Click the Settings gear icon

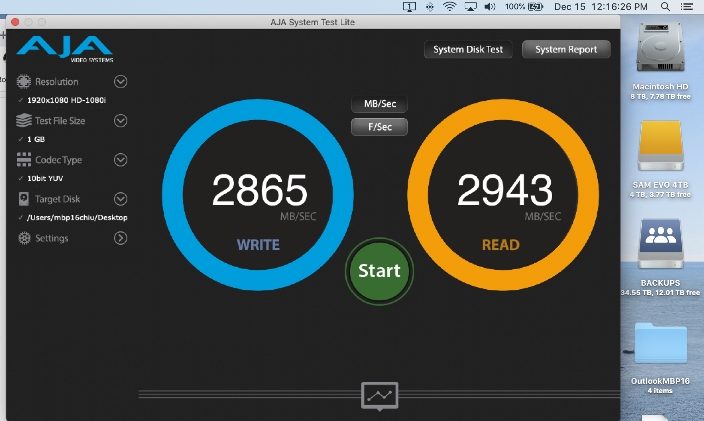point(24,238)
